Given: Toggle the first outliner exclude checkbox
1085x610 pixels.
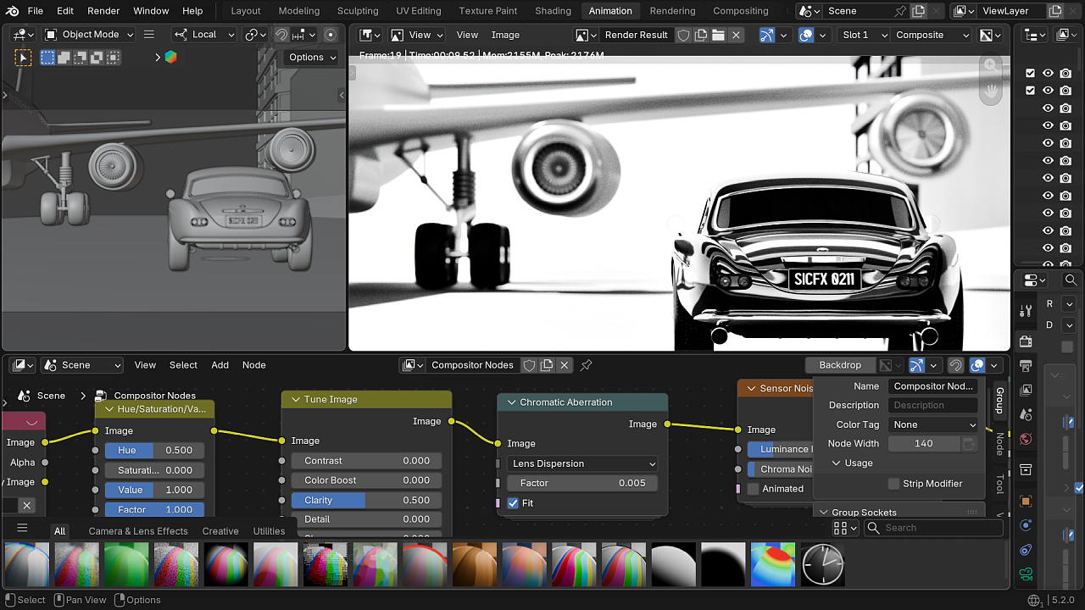Looking at the screenshot, I should coord(1031,74).
